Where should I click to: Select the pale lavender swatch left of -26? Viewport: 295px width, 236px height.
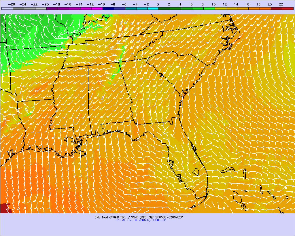[7, 8]
